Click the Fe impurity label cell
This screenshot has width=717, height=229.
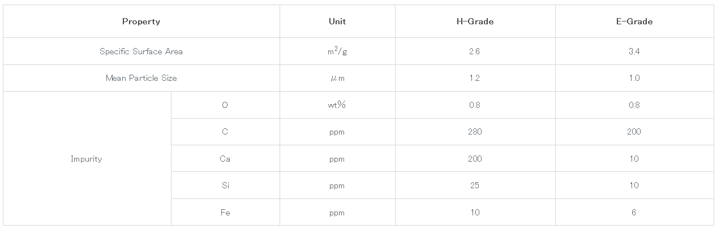pos(225,213)
